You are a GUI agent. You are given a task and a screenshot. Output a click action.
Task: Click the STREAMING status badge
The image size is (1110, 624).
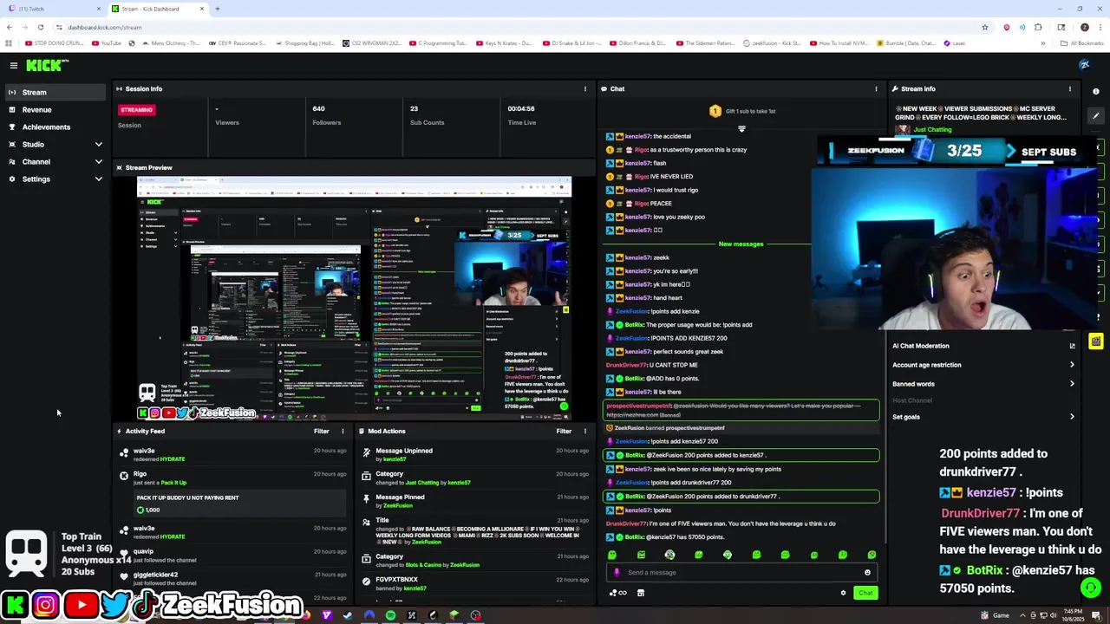point(136,110)
